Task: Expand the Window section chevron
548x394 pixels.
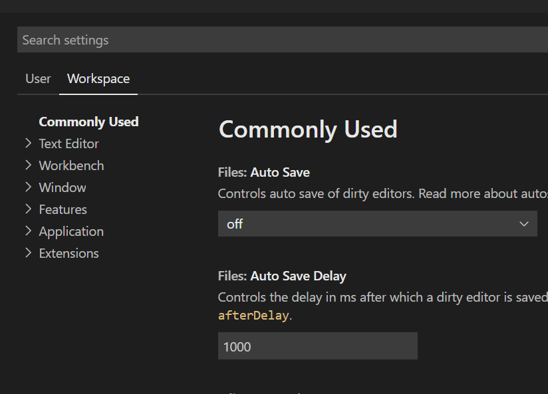Action: [29, 187]
